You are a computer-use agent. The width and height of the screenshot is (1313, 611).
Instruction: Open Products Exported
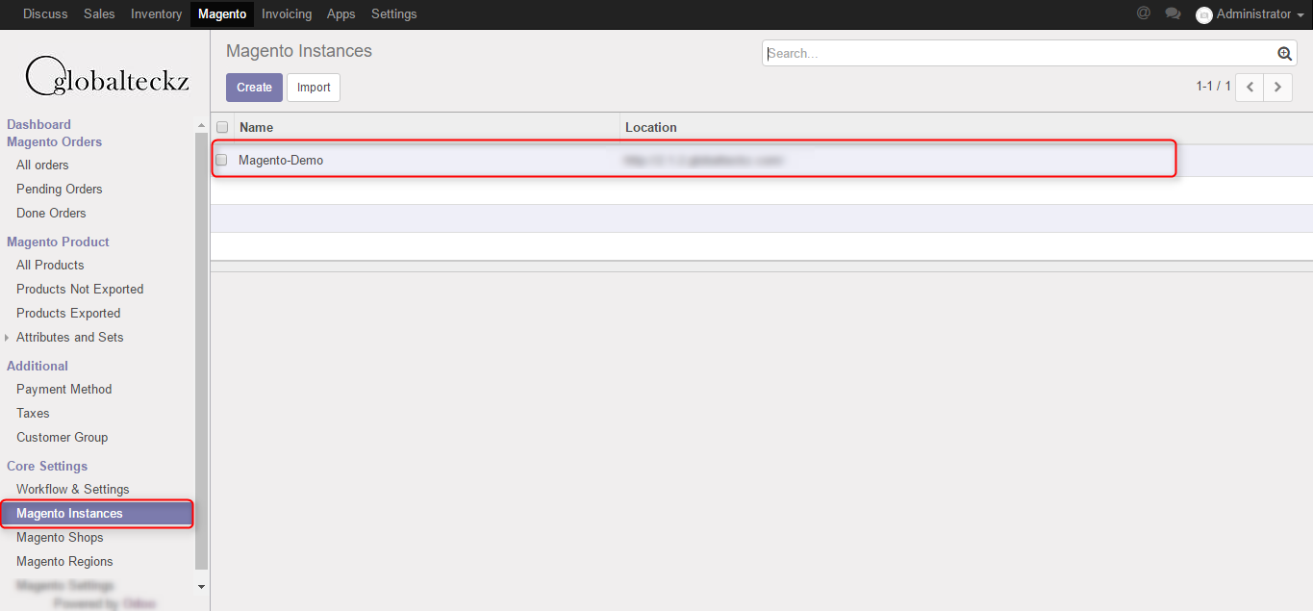pos(68,314)
